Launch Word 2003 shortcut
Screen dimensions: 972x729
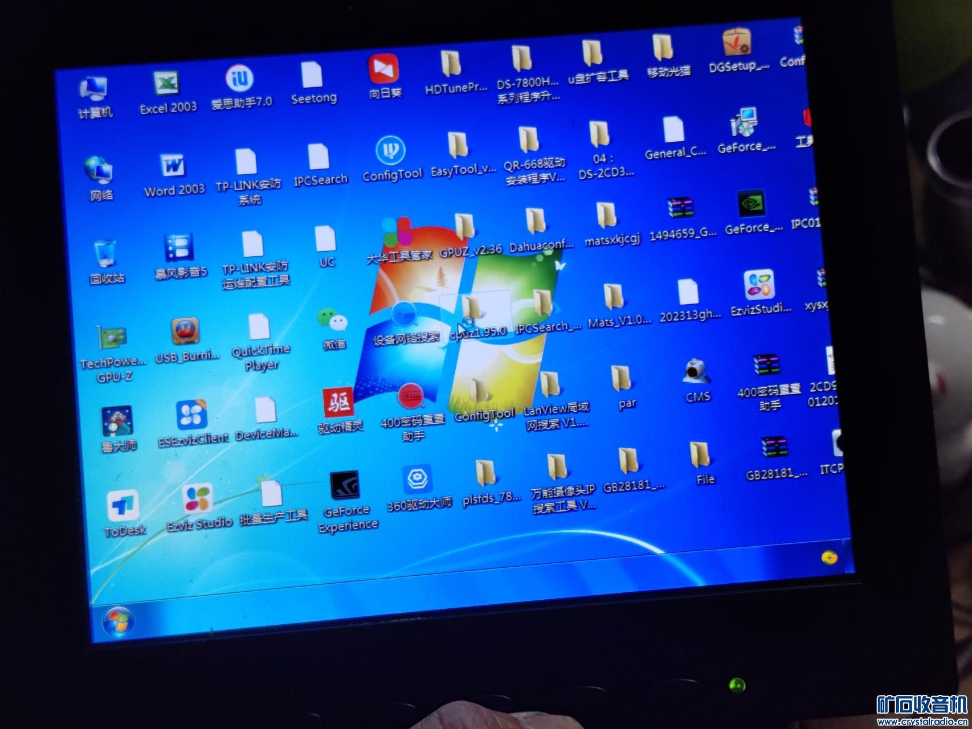click(x=172, y=166)
